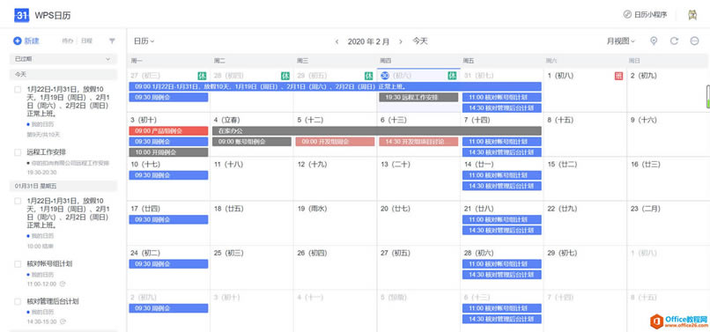Click the WPS日历 calendar logo icon
Image resolution: width=710 pixels, height=332 pixels.
point(22,15)
